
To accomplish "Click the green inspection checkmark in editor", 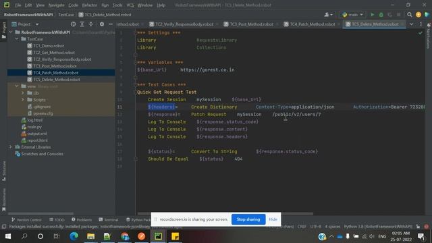I will (x=420, y=33).
